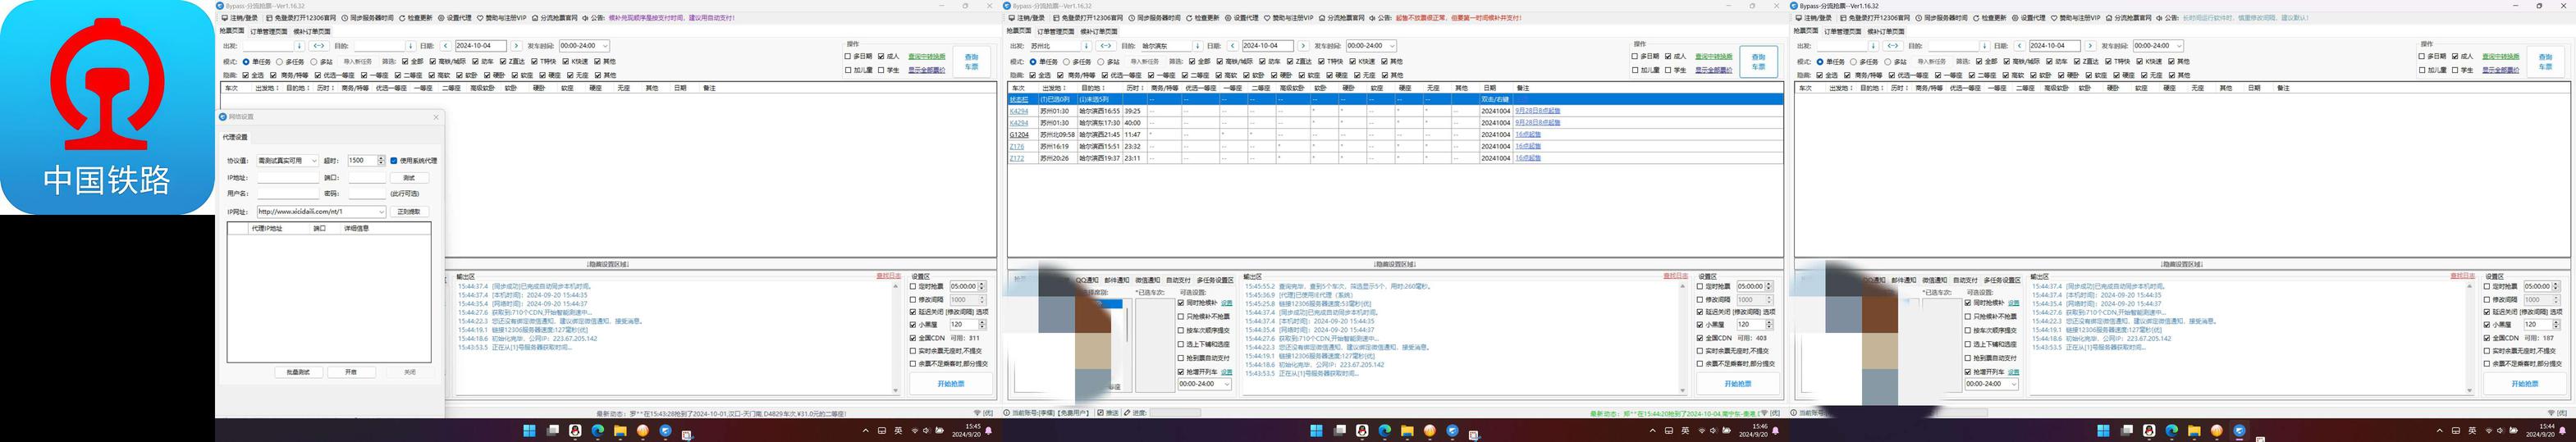Image resolution: width=2576 pixels, height=442 pixels.
Task: Open 免登录打开12306官网 in left window toolbar
Action: (301, 18)
